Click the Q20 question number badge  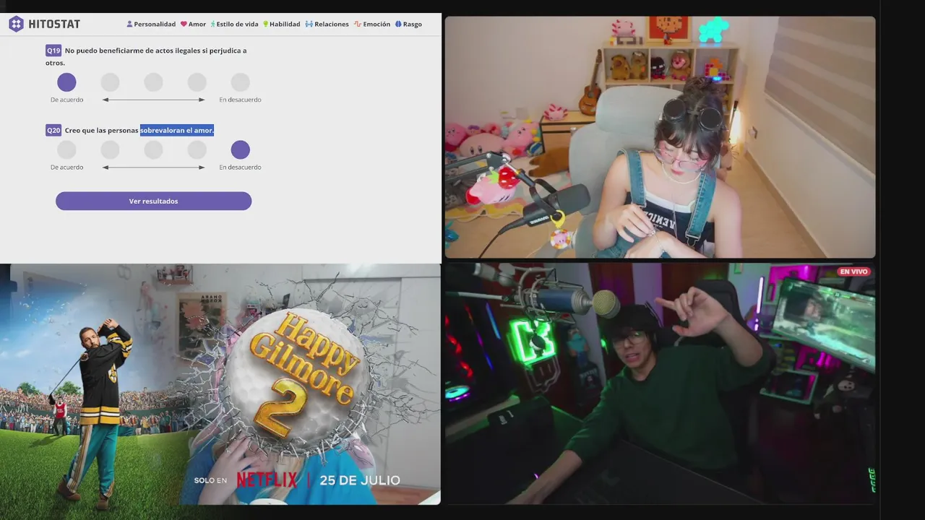(53, 130)
